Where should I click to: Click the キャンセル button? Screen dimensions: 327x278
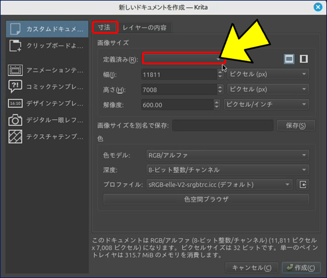[251, 267]
